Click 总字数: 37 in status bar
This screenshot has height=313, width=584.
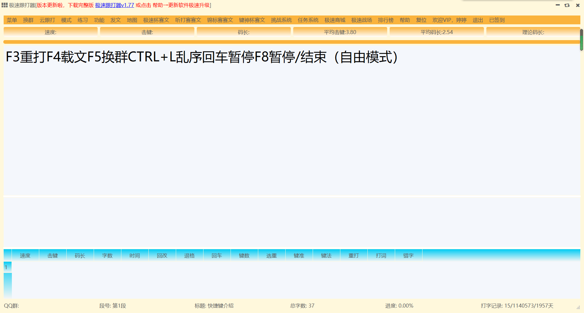point(302,306)
